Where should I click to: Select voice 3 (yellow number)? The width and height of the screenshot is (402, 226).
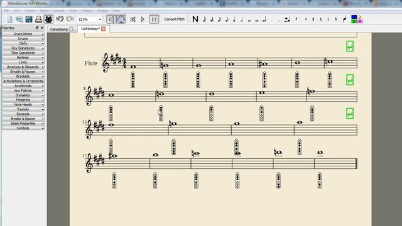coord(360,17)
